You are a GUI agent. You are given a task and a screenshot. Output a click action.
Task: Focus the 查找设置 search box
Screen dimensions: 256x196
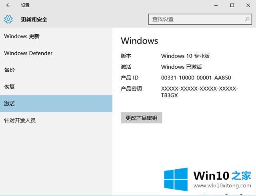(x=200, y=19)
